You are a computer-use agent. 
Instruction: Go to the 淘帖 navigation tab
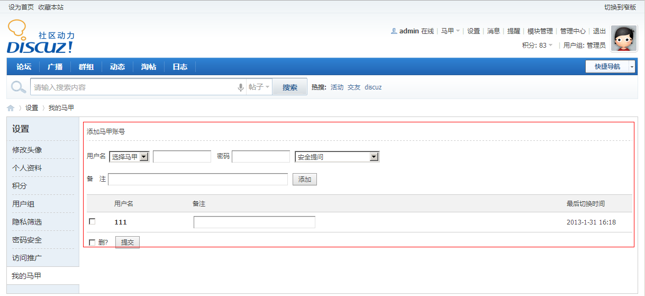pos(149,67)
